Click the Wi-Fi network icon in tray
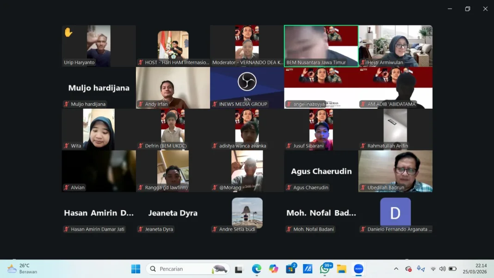Screen dimensions: 494x278 click(x=433, y=269)
